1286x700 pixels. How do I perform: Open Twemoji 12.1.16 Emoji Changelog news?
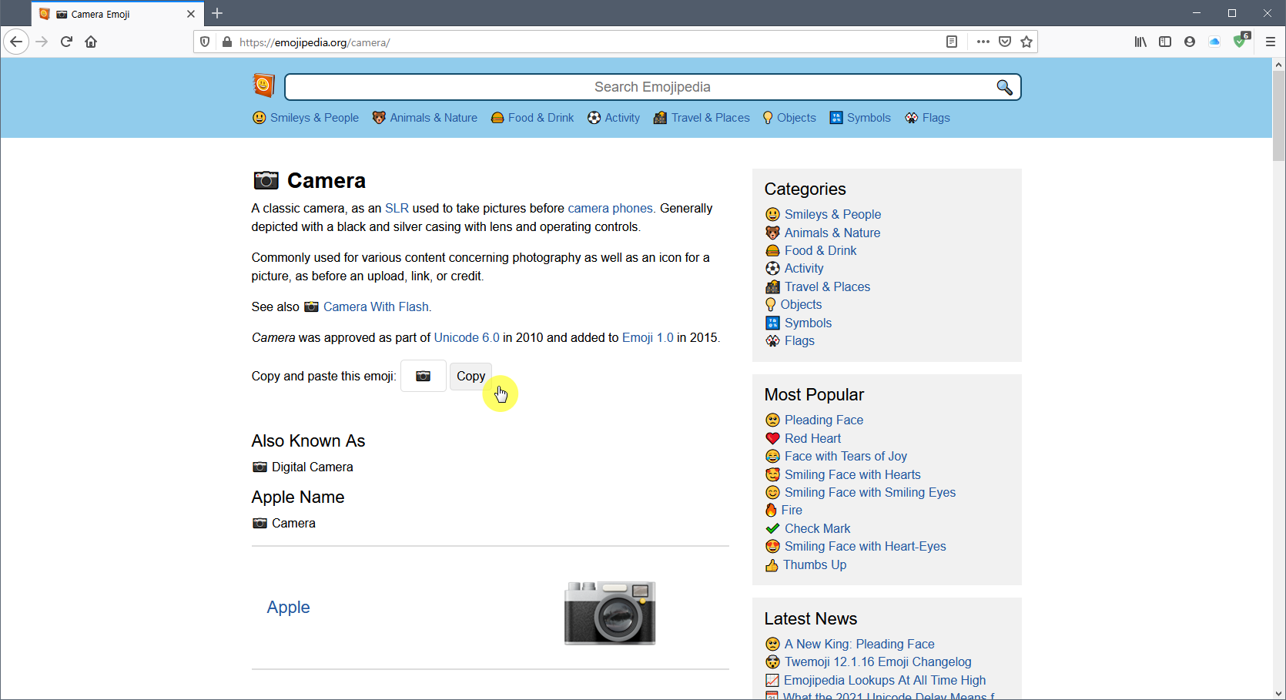pyautogui.click(x=878, y=661)
